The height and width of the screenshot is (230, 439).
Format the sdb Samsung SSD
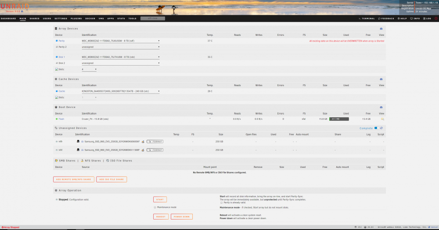[x=155, y=142]
